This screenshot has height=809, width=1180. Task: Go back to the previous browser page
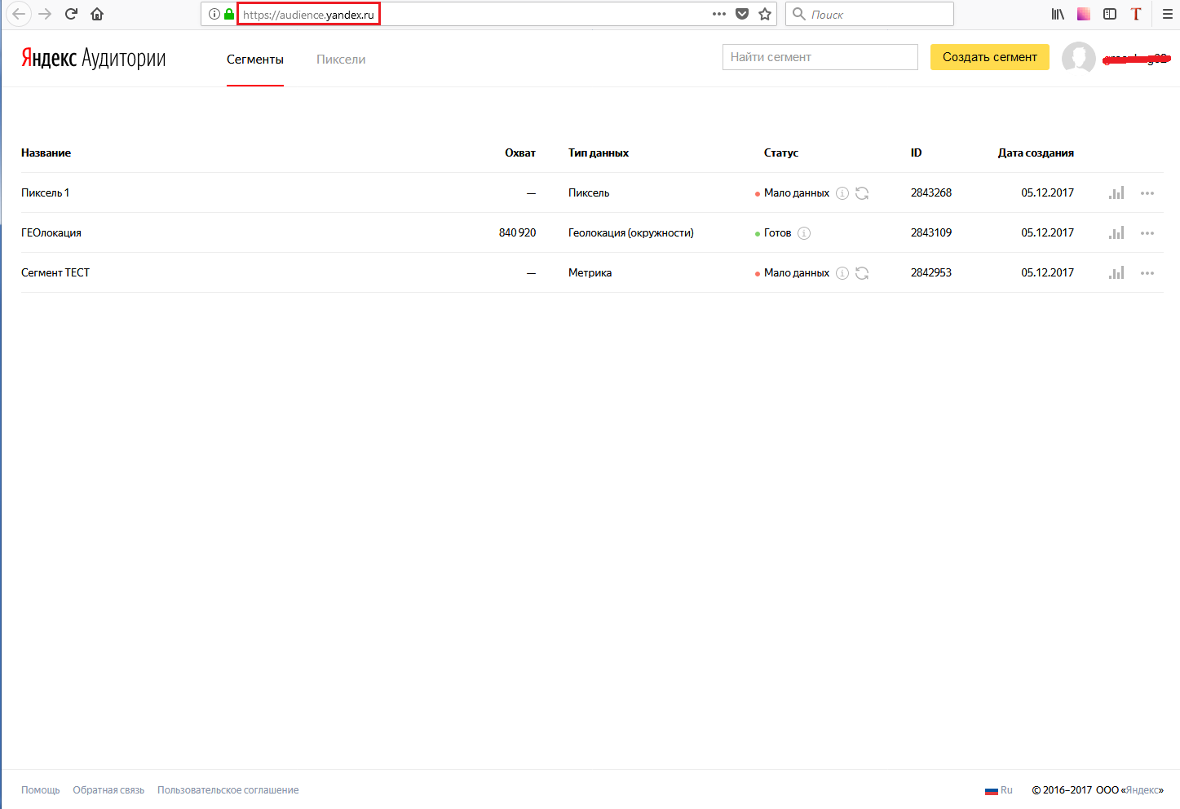coord(20,14)
